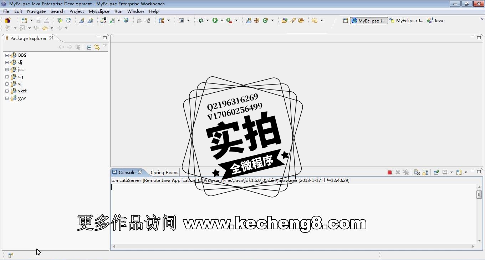Switch to the active MyEclipse J... perspective button
The image size is (485, 260).
(x=369, y=21)
